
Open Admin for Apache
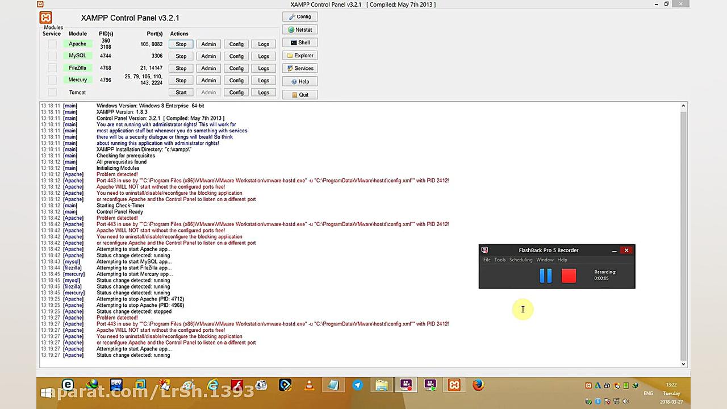tap(208, 44)
